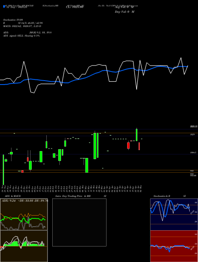Click the 'MACD: 1022.62, 1020.37, 2.25 D' line
The height and width of the screenshot is (262, 198).
(x=22, y=26)
